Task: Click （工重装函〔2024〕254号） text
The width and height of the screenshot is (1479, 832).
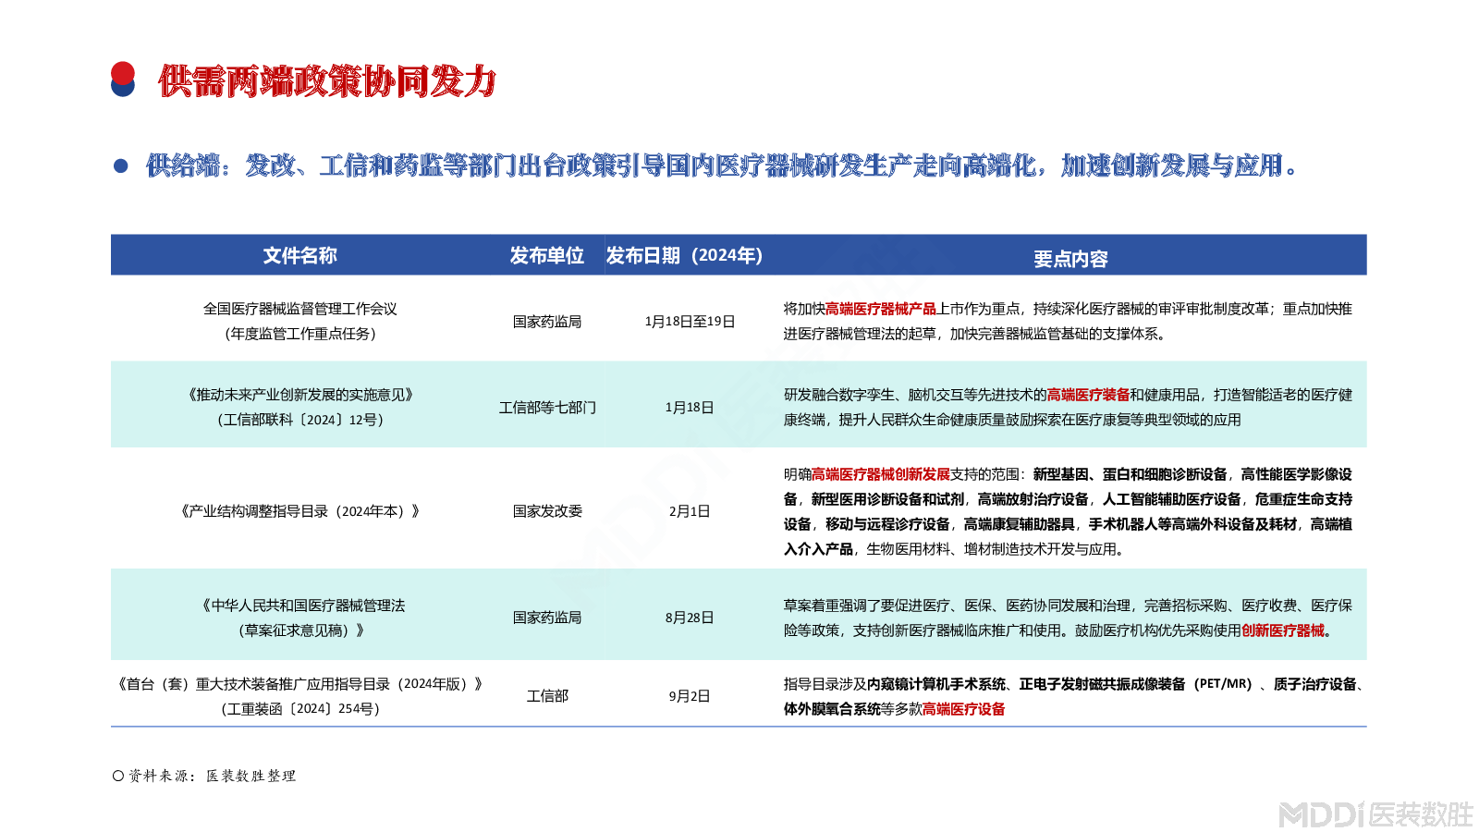Action: pos(300,709)
